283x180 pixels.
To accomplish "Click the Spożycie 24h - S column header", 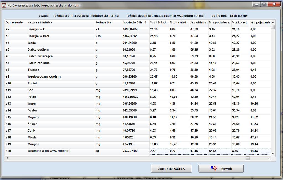I will pyautogui.click(x=136, y=23).
